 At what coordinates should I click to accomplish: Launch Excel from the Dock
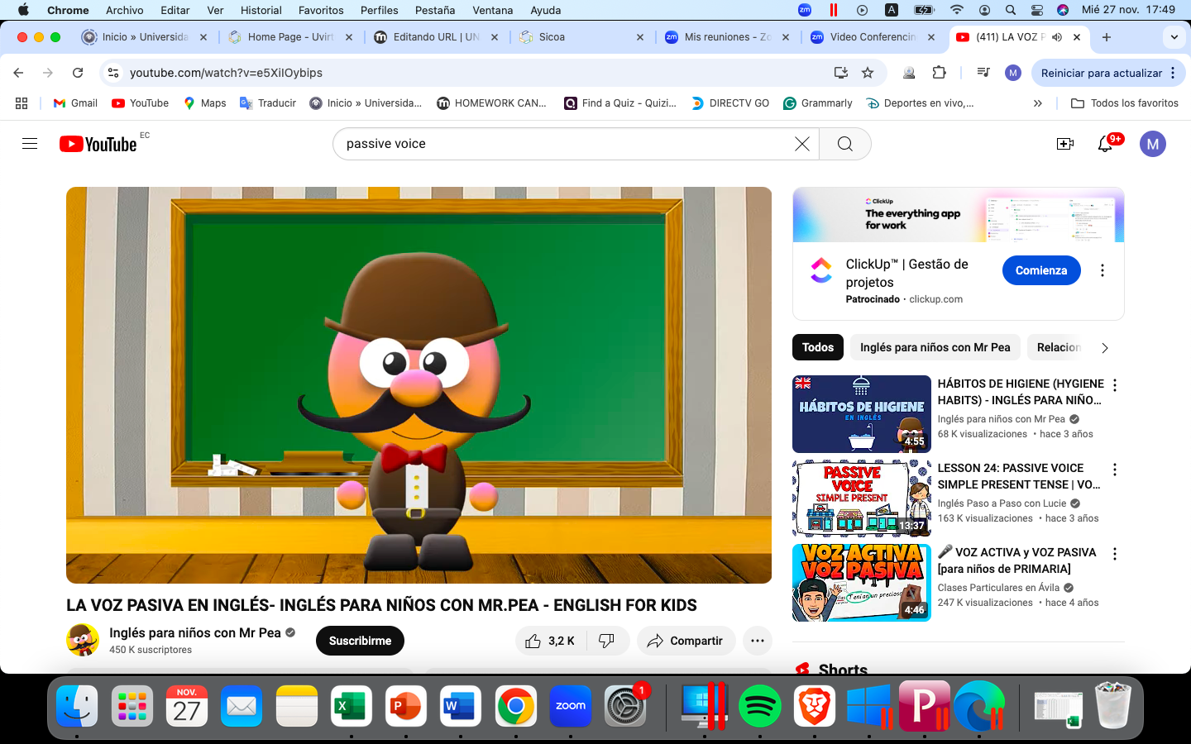pyautogui.click(x=351, y=706)
